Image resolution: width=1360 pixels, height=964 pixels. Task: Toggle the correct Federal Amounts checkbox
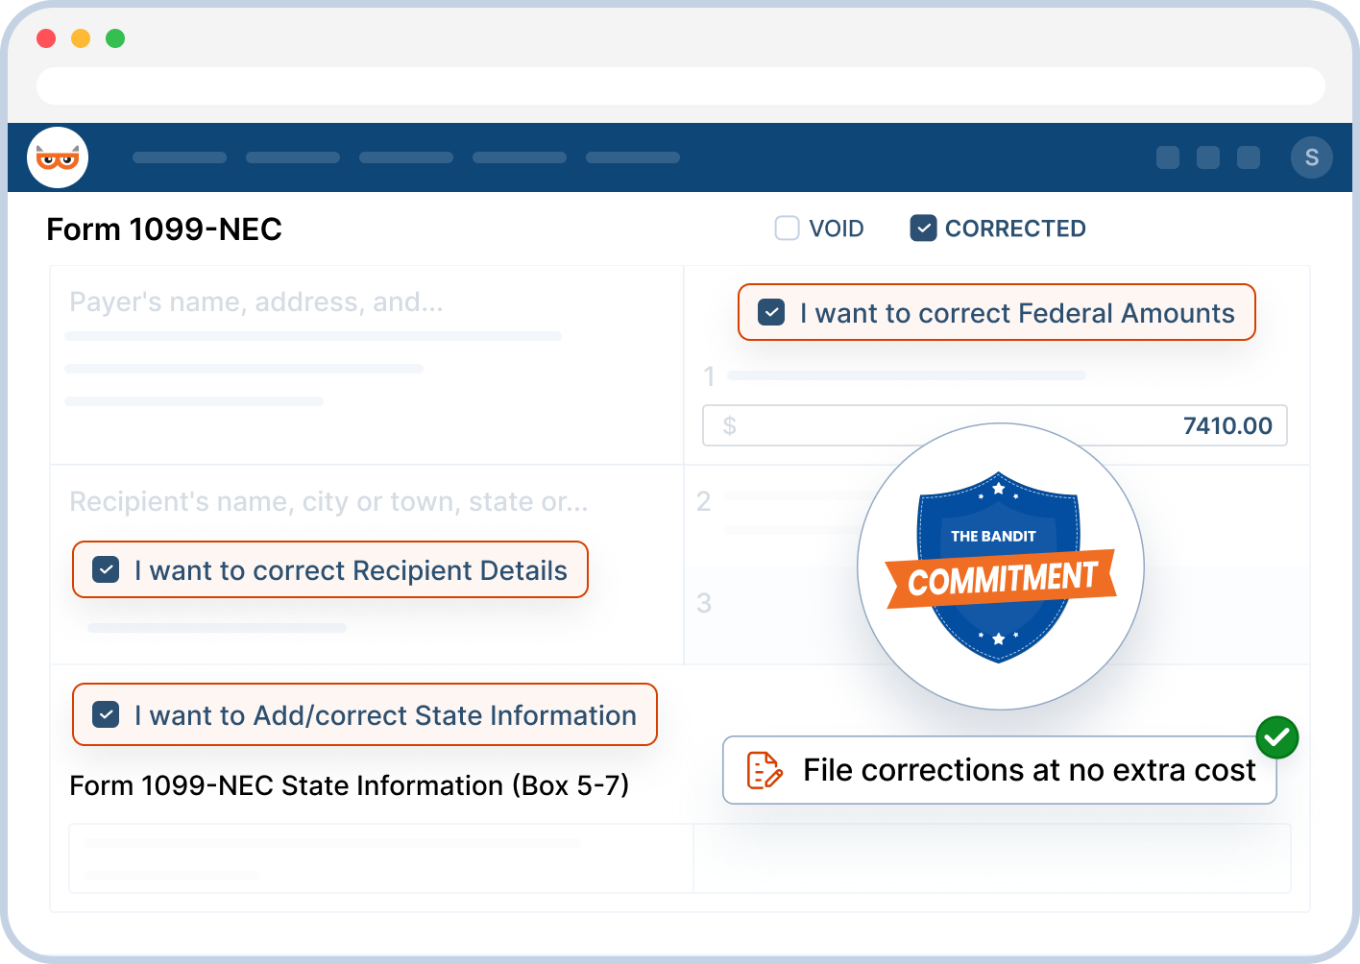(771, 313)
